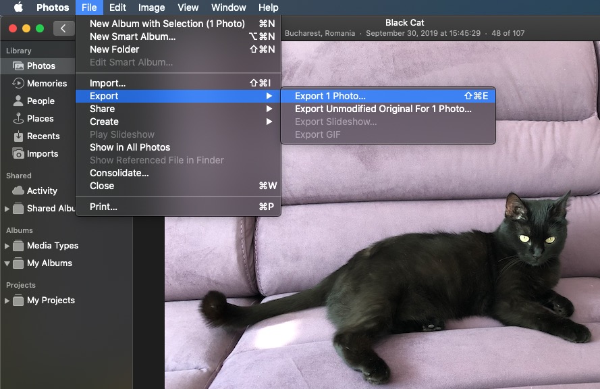Screen dimensions: 600x389
Task: Select the People icon in sidebar
Action: 18,101
